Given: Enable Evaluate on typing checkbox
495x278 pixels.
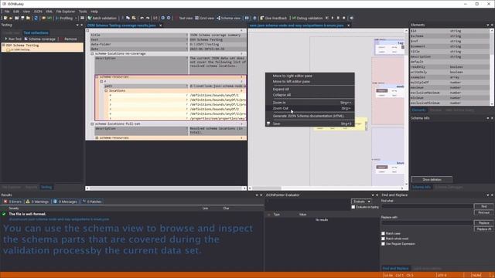Looking at the screenshot, I should point(353,207).
